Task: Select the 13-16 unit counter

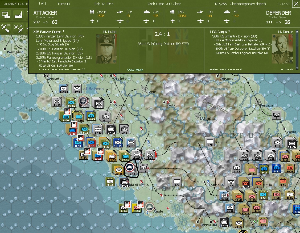Action: tap(71, 103)
